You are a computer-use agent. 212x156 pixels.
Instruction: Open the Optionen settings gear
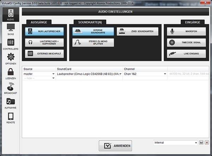coord(11,59)
